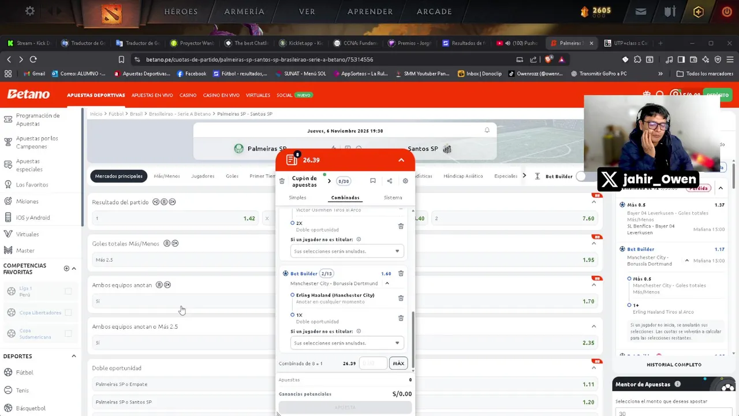Open the upper 'Sus selecciones serán anuladas' dropdown
739x416 pixels.
click(346, 251)
